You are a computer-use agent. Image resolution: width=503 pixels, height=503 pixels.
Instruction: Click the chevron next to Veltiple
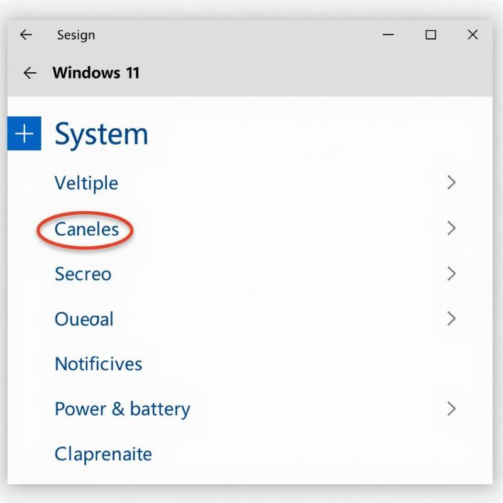[x=451, y=182]
